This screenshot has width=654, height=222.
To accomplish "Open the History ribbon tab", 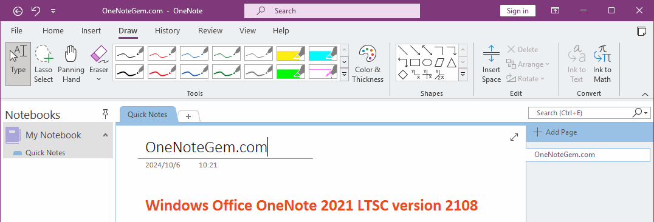I will 167,31.
